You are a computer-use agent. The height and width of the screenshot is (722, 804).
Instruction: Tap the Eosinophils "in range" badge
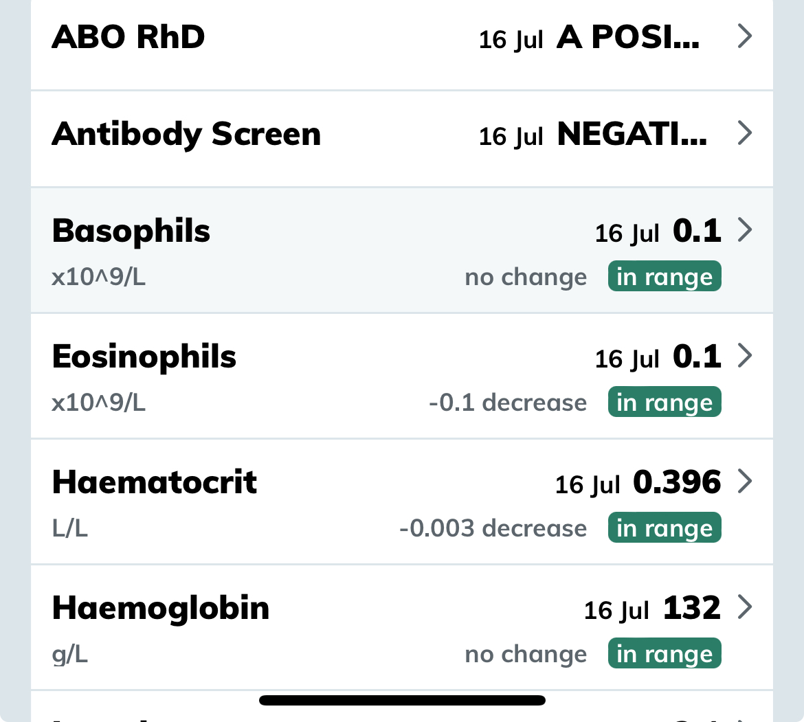coord(664,403)
